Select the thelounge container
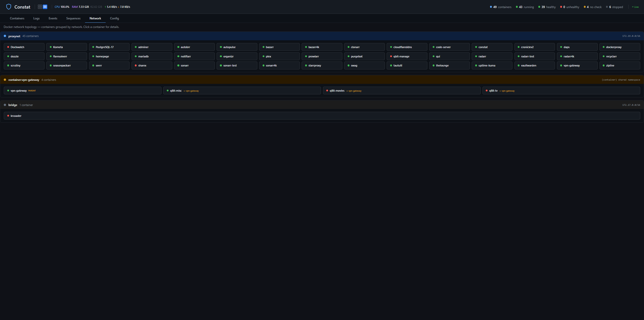The image size is (644, 320). coord(449,65)
